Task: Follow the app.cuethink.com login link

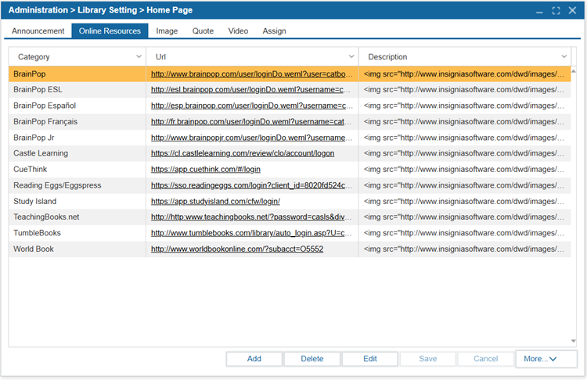Action: click(x=206, y=170)
